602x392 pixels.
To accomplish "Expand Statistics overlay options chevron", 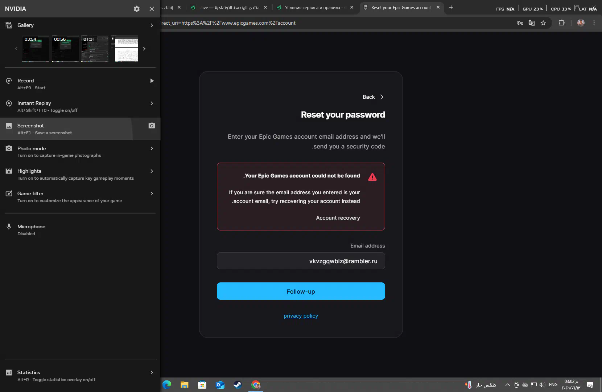I will pyautogui.click(x=152, y=372).
